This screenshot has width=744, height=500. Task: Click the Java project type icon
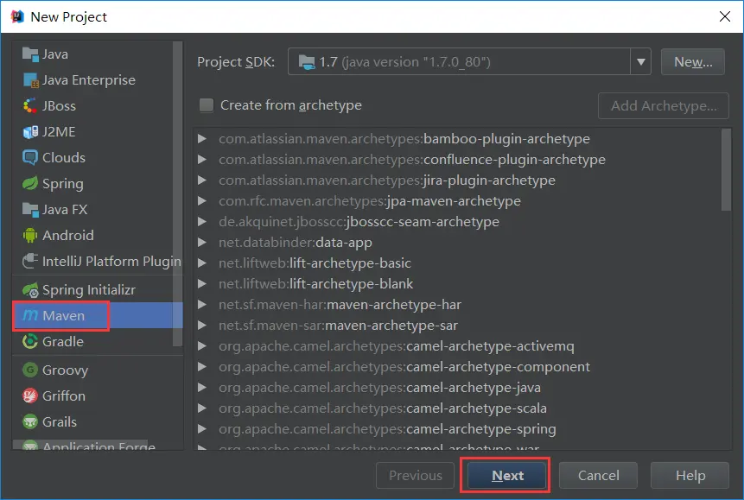click(x=30, y=54)
